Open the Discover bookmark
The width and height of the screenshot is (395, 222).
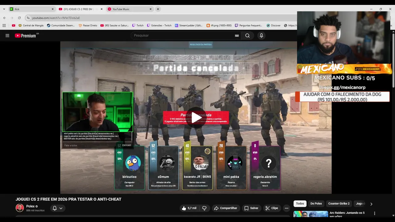click(x=273, y=26)
